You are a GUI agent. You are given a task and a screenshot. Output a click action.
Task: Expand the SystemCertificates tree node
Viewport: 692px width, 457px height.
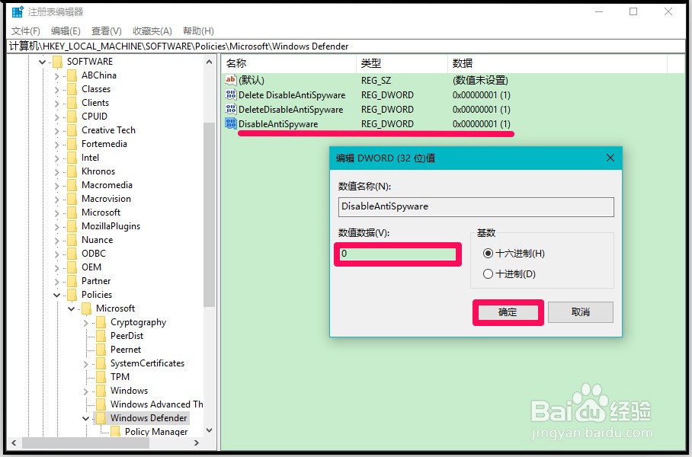point(85,364)
